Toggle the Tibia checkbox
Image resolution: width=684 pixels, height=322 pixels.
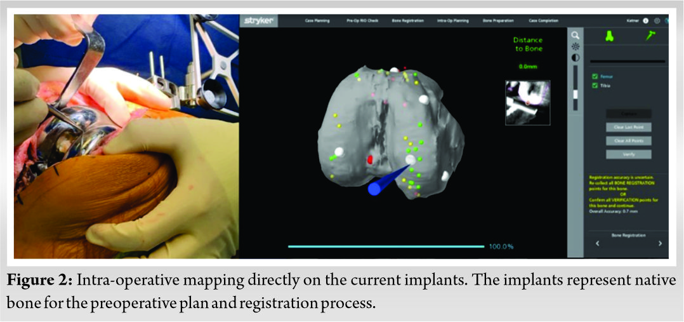point(595,86)
